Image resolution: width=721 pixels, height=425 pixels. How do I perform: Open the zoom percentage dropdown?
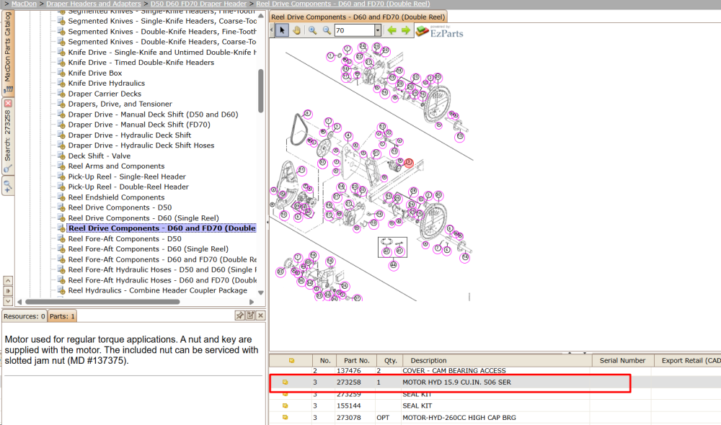point(378,30)
